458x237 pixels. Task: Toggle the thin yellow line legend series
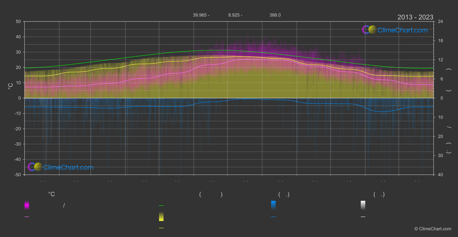161,228
